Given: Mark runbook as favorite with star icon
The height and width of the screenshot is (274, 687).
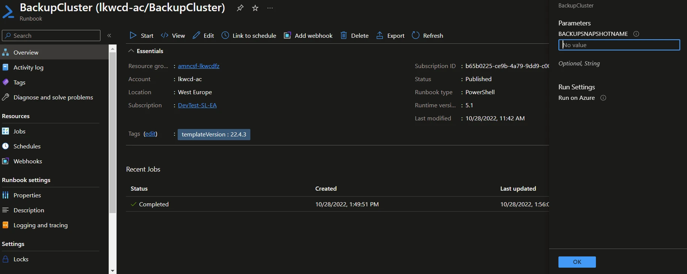Looking at the screenshot, I should 255,8.
